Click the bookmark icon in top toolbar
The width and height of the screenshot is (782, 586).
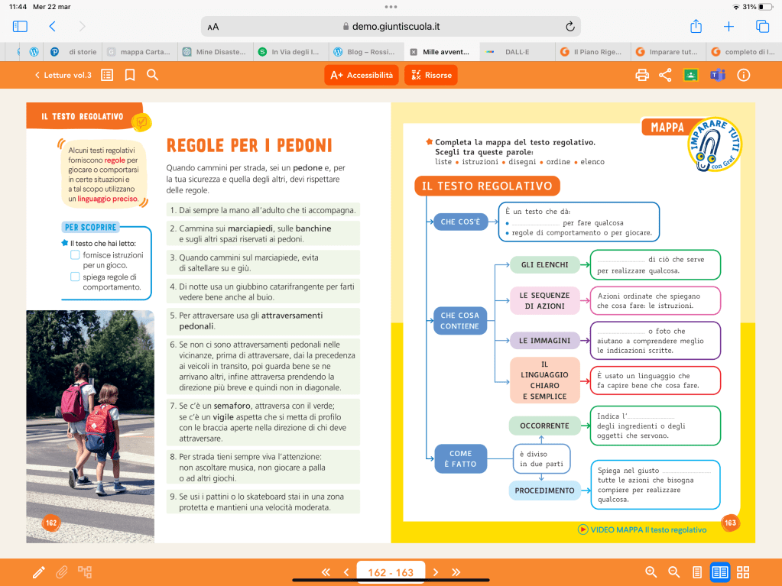click(130, 75)
